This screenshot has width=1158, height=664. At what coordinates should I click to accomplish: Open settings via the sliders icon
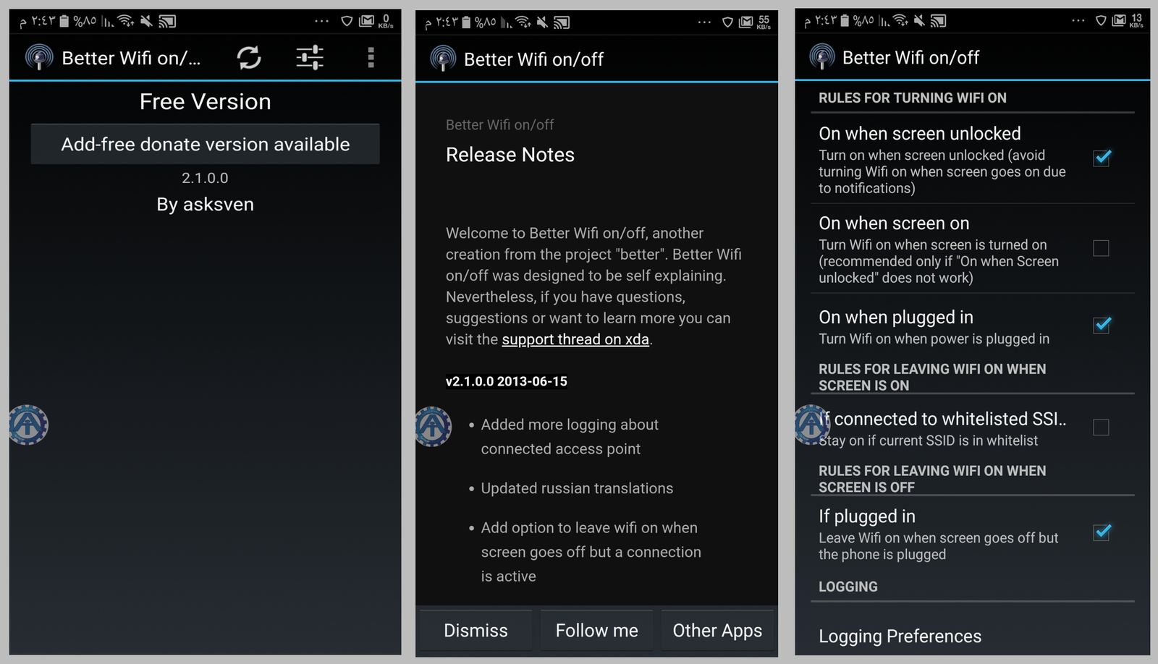click(310, 58)
